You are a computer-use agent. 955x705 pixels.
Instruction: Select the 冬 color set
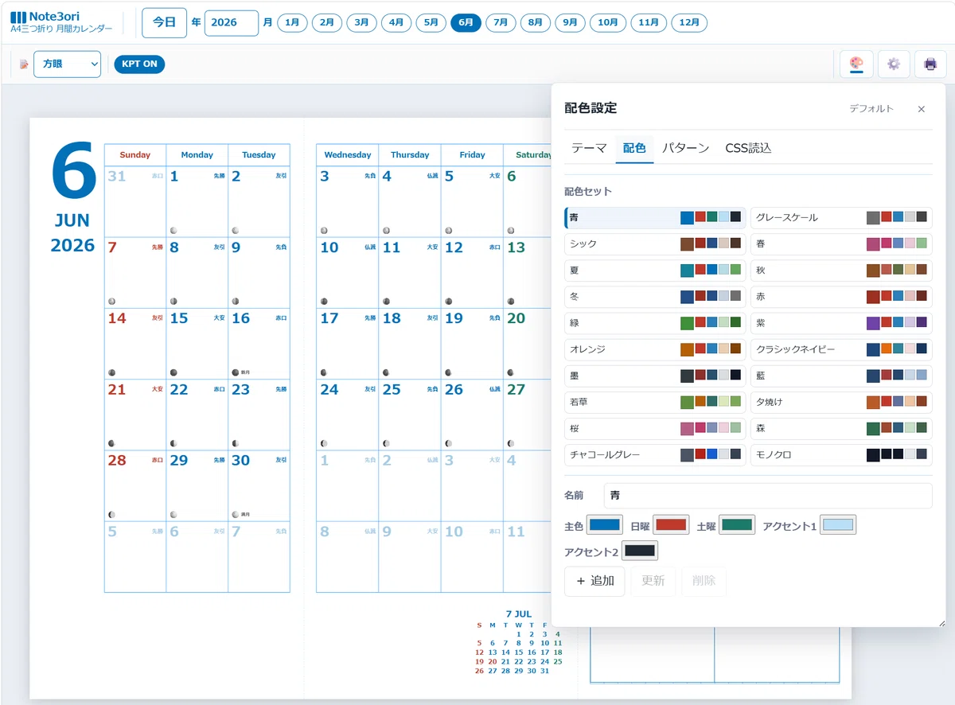click(655, 297)
